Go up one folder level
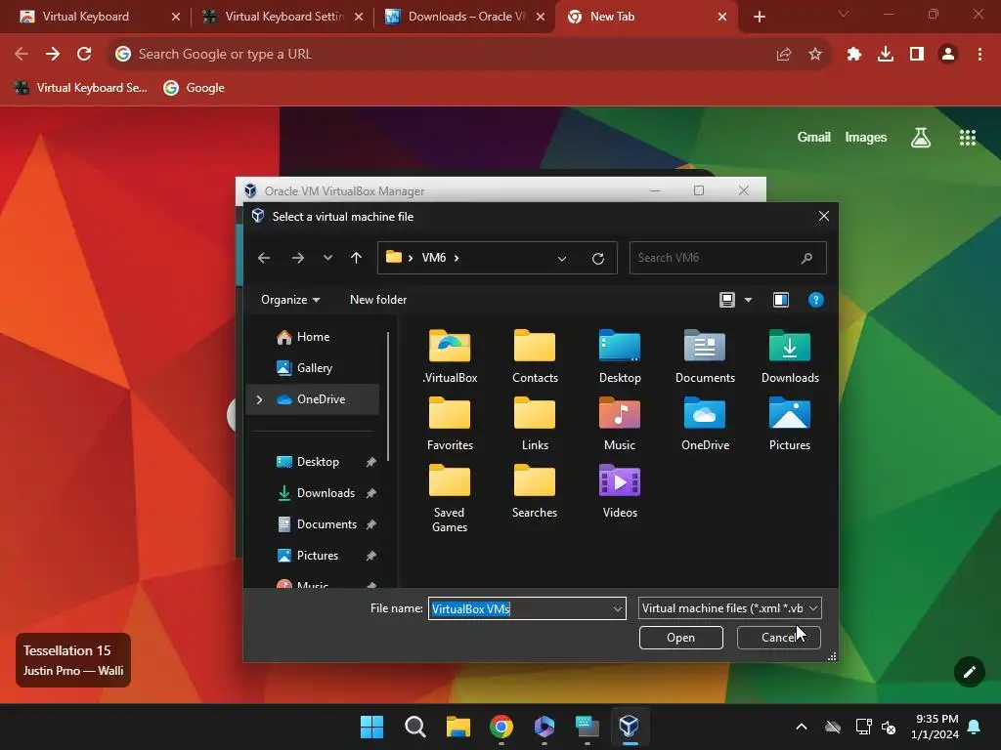1001x750 pixels. coord(356,258)
